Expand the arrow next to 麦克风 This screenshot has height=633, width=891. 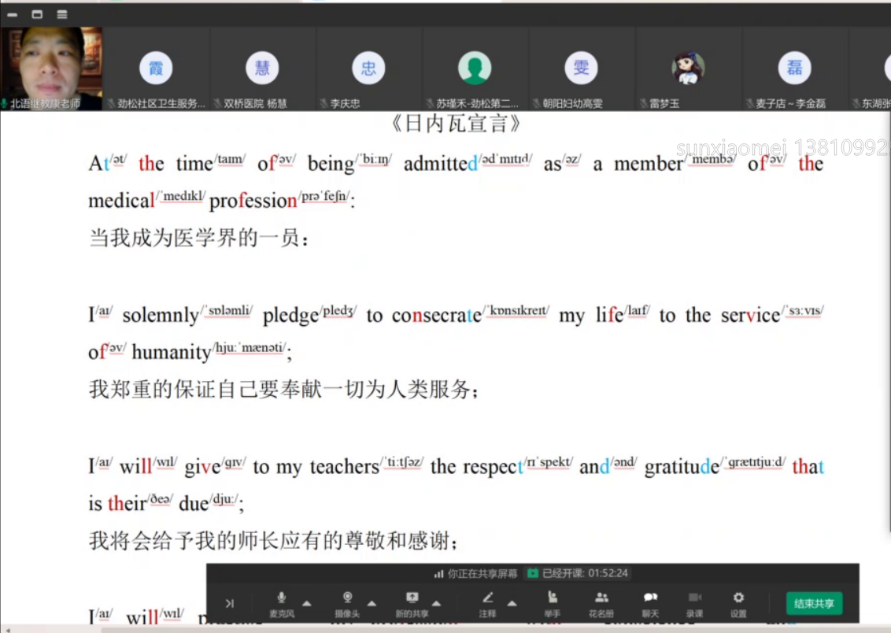tap(307, 604)
